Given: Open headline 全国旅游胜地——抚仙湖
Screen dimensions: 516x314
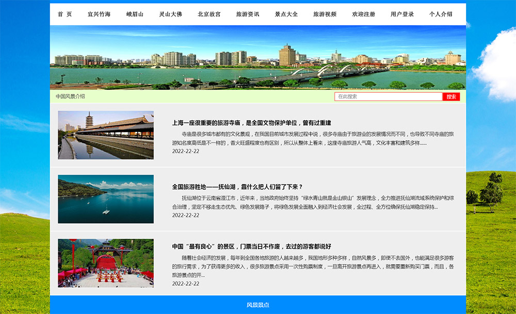Looking at the screenshot, I should click(237, 187).
